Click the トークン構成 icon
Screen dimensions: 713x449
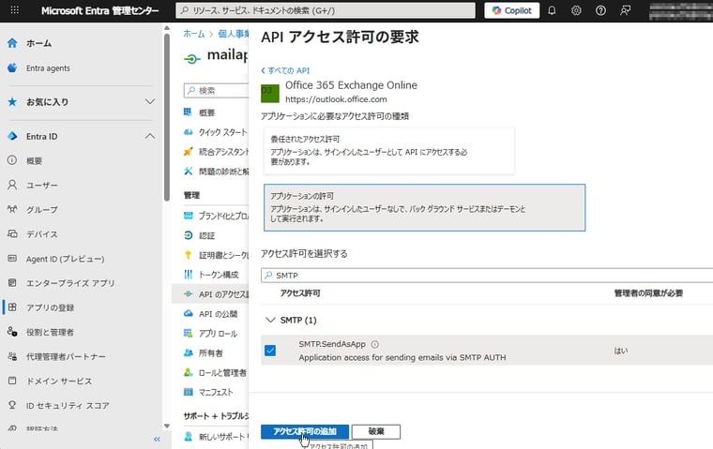tap(188, 275)
